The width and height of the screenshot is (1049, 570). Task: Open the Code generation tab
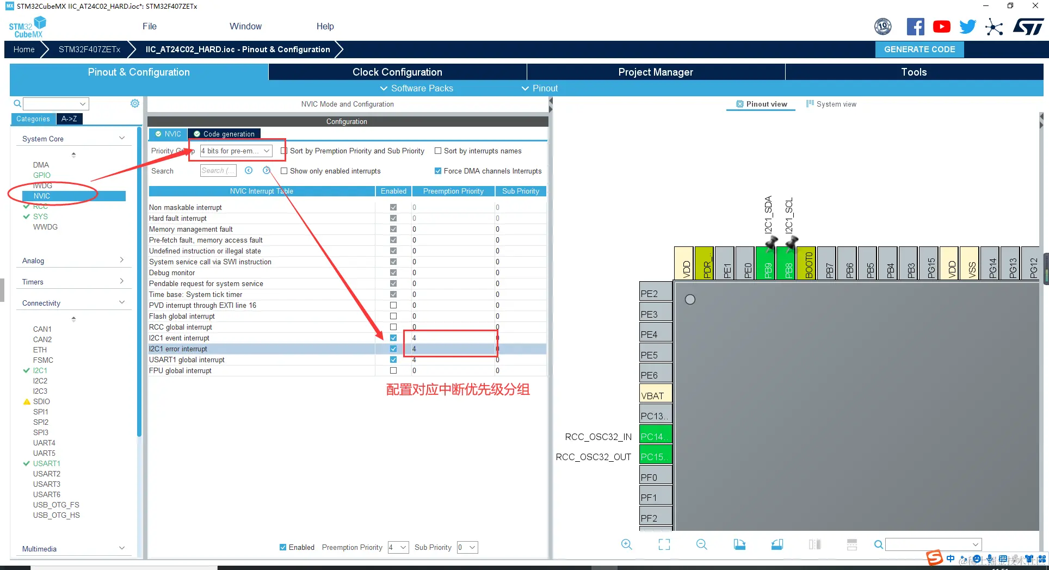point(224,134)
